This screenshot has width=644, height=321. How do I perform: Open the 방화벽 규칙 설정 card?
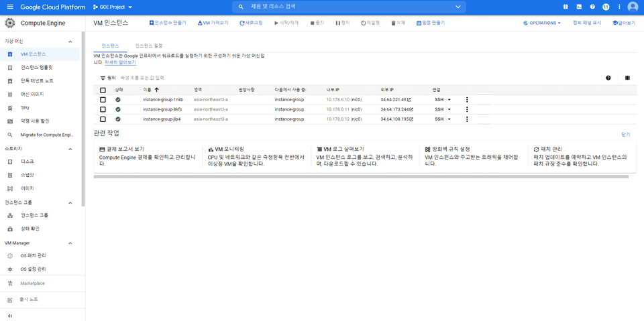pyautogui.click(x=474, y=156)
